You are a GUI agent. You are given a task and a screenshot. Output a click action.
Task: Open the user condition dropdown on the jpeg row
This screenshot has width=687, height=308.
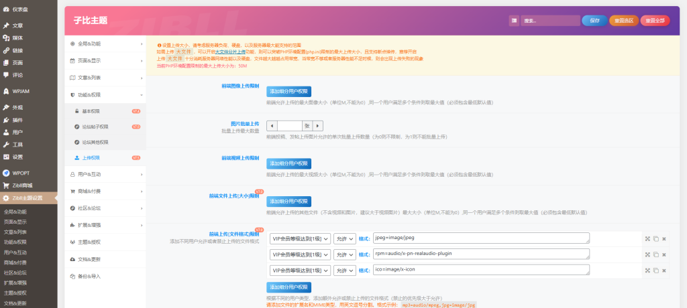tap(300, 238)
